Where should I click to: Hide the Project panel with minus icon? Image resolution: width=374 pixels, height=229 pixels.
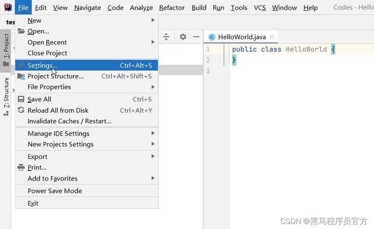pyautogui.click(x=196, y=37)
